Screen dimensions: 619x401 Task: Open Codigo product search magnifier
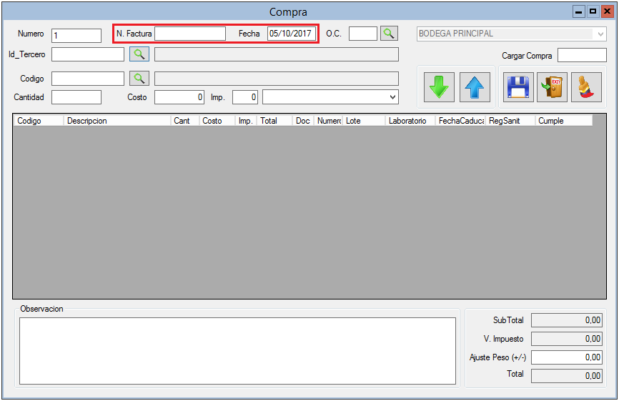139,79
